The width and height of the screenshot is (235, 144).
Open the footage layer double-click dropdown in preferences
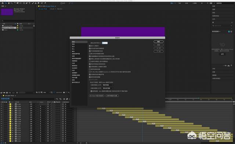pyautogui.click(x=108, y=85)
